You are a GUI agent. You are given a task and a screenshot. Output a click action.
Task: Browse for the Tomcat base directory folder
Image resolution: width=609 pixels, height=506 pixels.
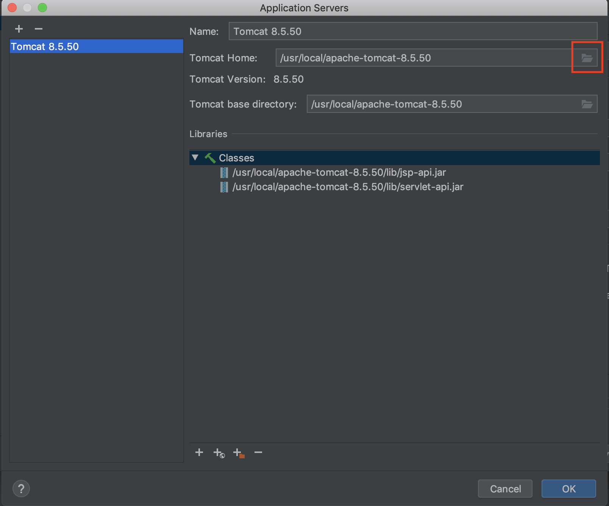[587, 104]
